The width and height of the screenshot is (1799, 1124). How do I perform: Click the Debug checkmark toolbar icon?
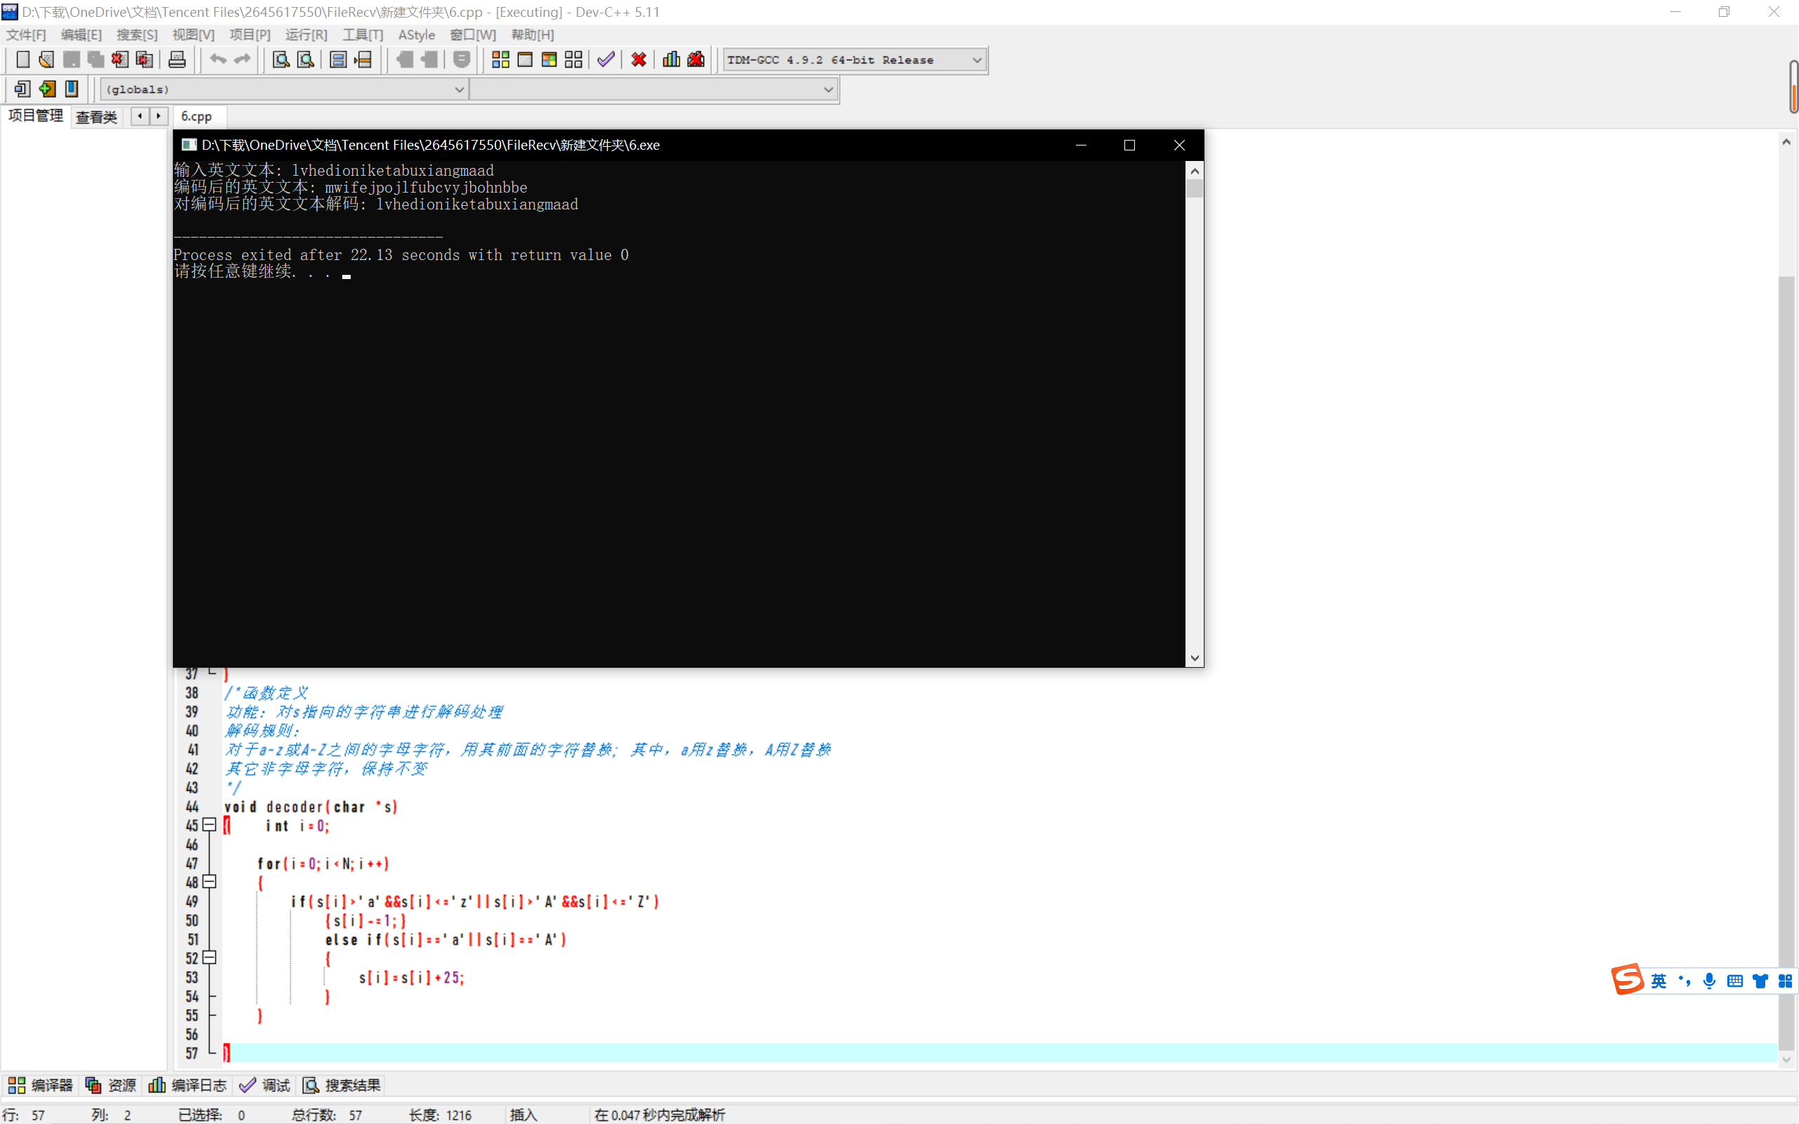tap(606, 60)
